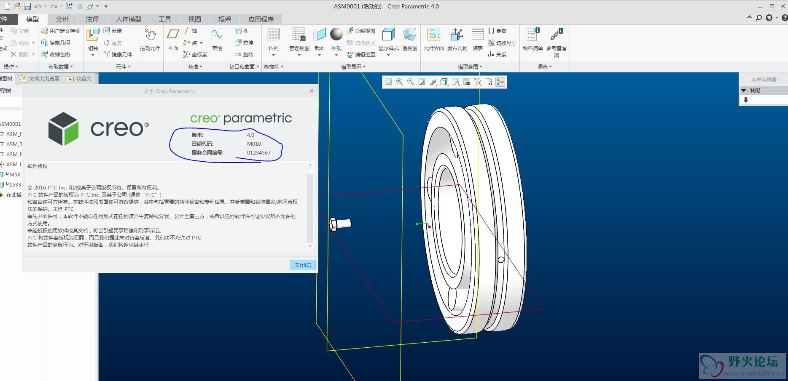Click the refit view magnifier icon
The width and height of the screenshot is (788, 381).
click(388, 82)
